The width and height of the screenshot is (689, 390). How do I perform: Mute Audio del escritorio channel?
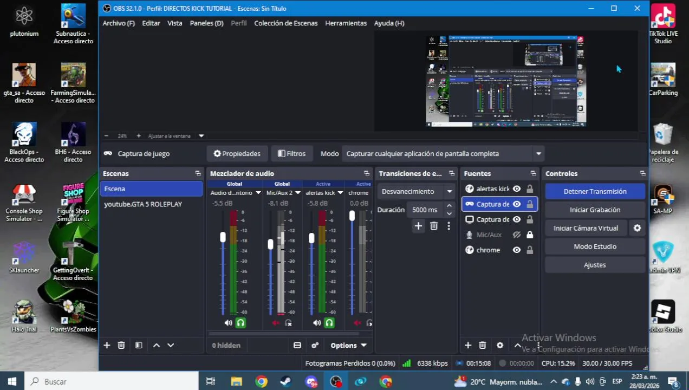pos(228,323)
